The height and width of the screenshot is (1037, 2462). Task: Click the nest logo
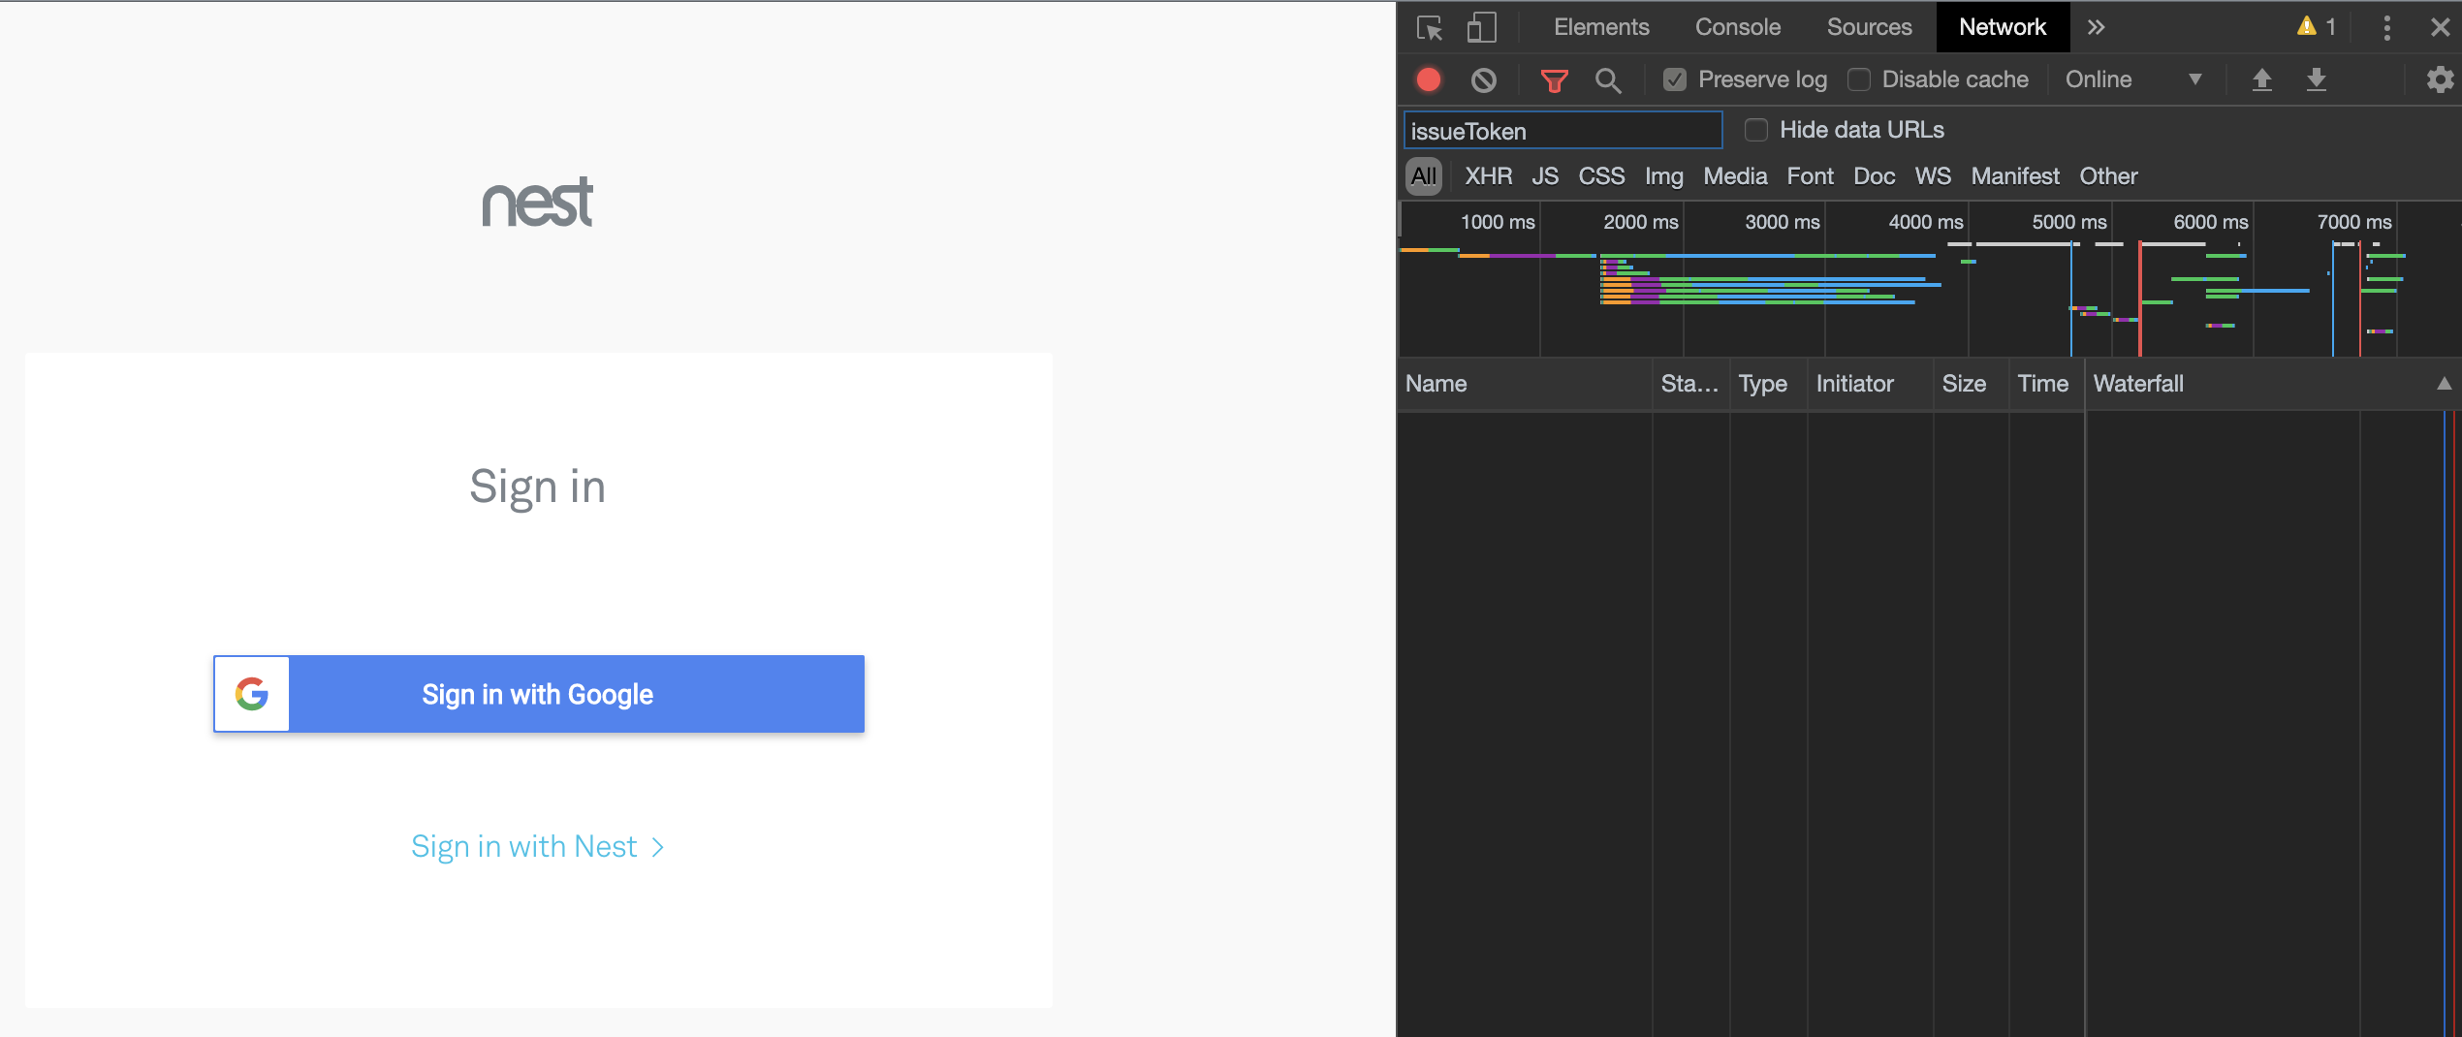(x=538, y=202)
